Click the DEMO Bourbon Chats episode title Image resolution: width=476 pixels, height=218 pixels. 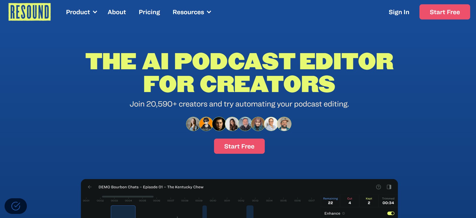coord(151,187)
